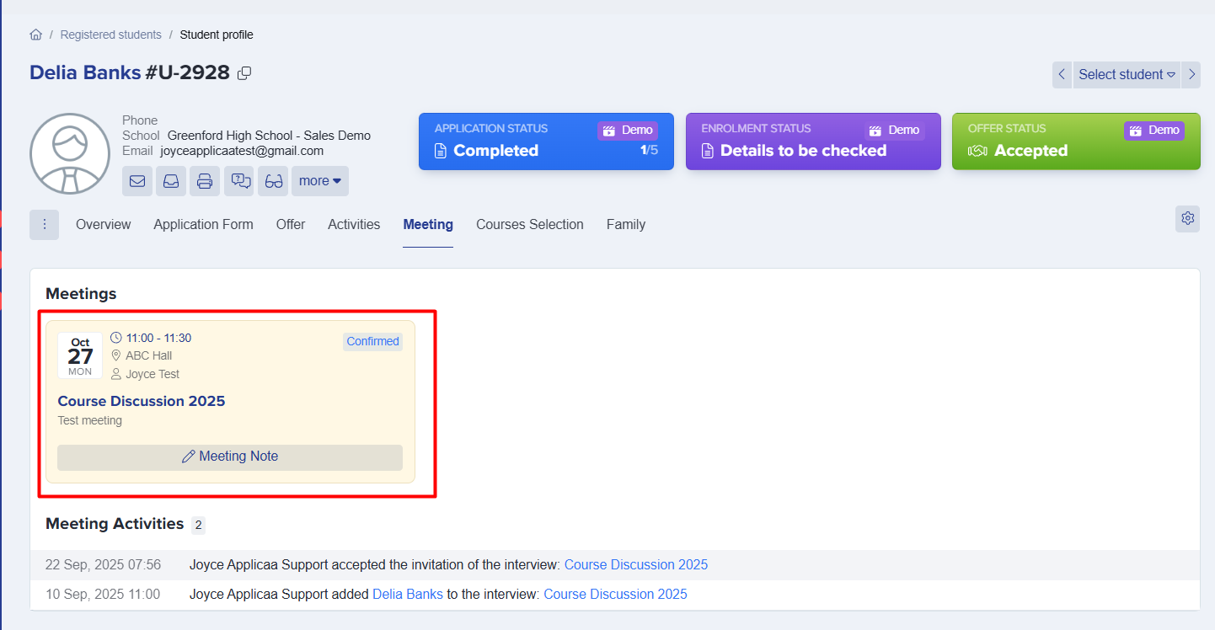1215x630 pixels.
Task: Open the settings gear icon
Action: [1187, 219]
